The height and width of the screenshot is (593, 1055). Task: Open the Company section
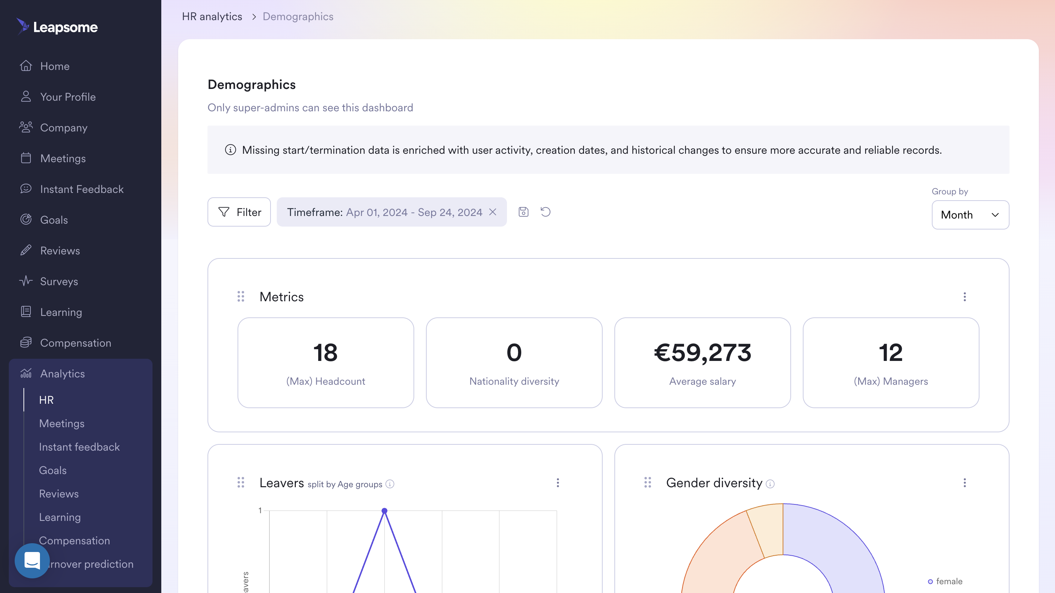(x=64, y=128)
